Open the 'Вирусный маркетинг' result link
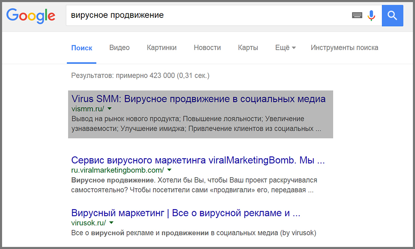415x249 pixels. pyautogui.click(x=186, y=213)
